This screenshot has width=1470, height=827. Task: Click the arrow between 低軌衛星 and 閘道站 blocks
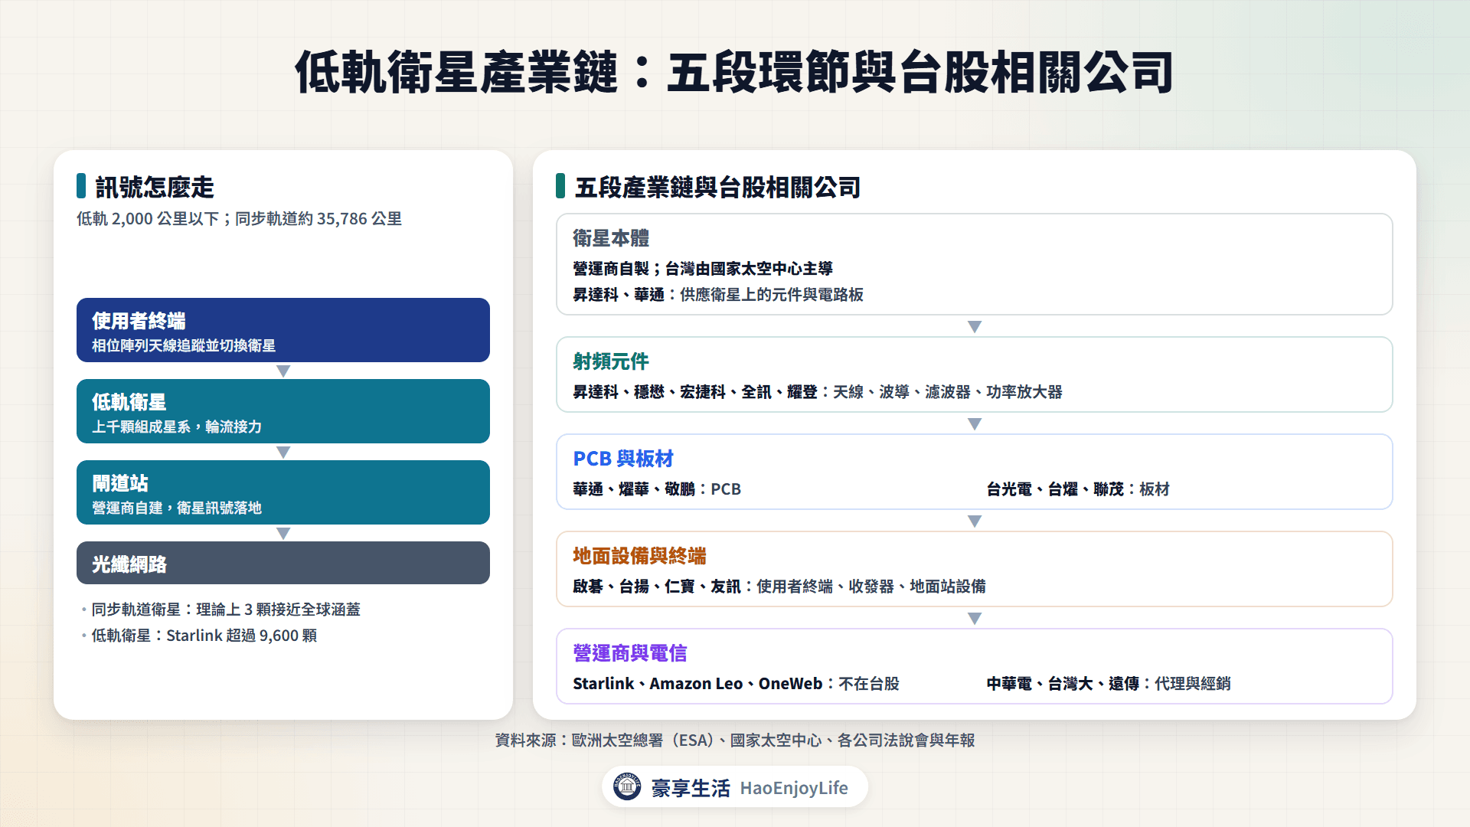283,453
